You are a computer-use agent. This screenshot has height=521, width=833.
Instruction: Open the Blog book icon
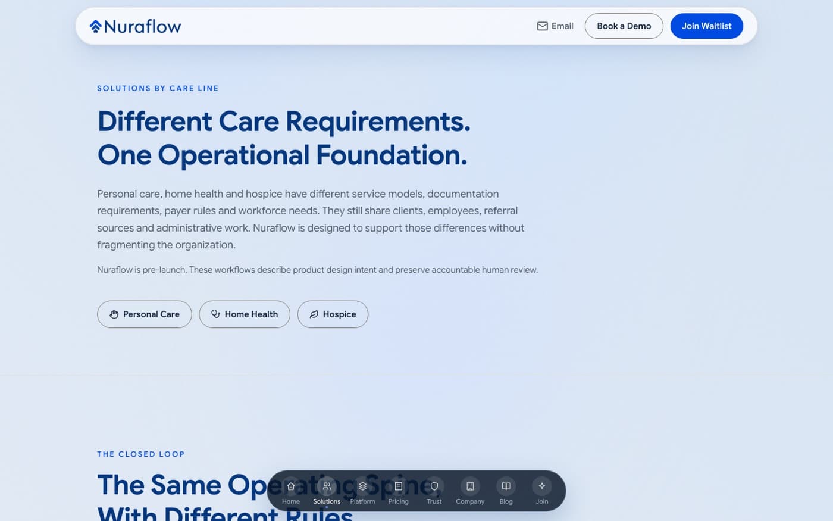(506, 486)
